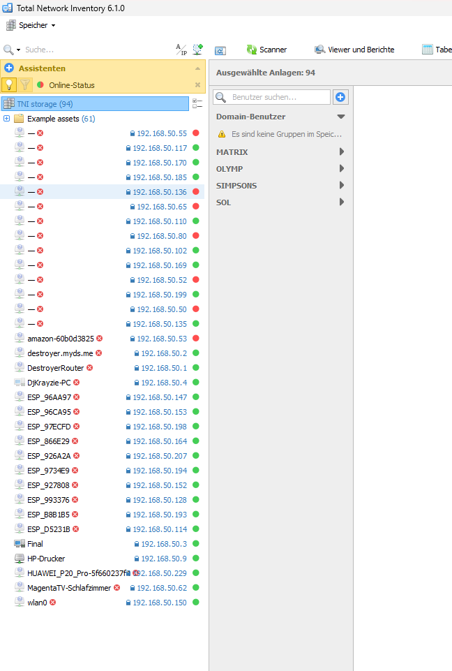Open the Scanner tab

coord(266,50)
